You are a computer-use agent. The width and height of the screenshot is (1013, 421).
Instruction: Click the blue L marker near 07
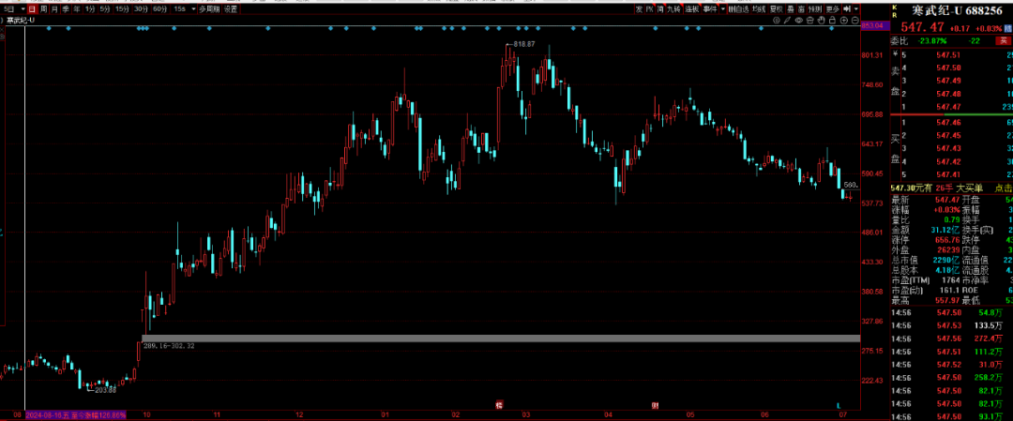839,405
